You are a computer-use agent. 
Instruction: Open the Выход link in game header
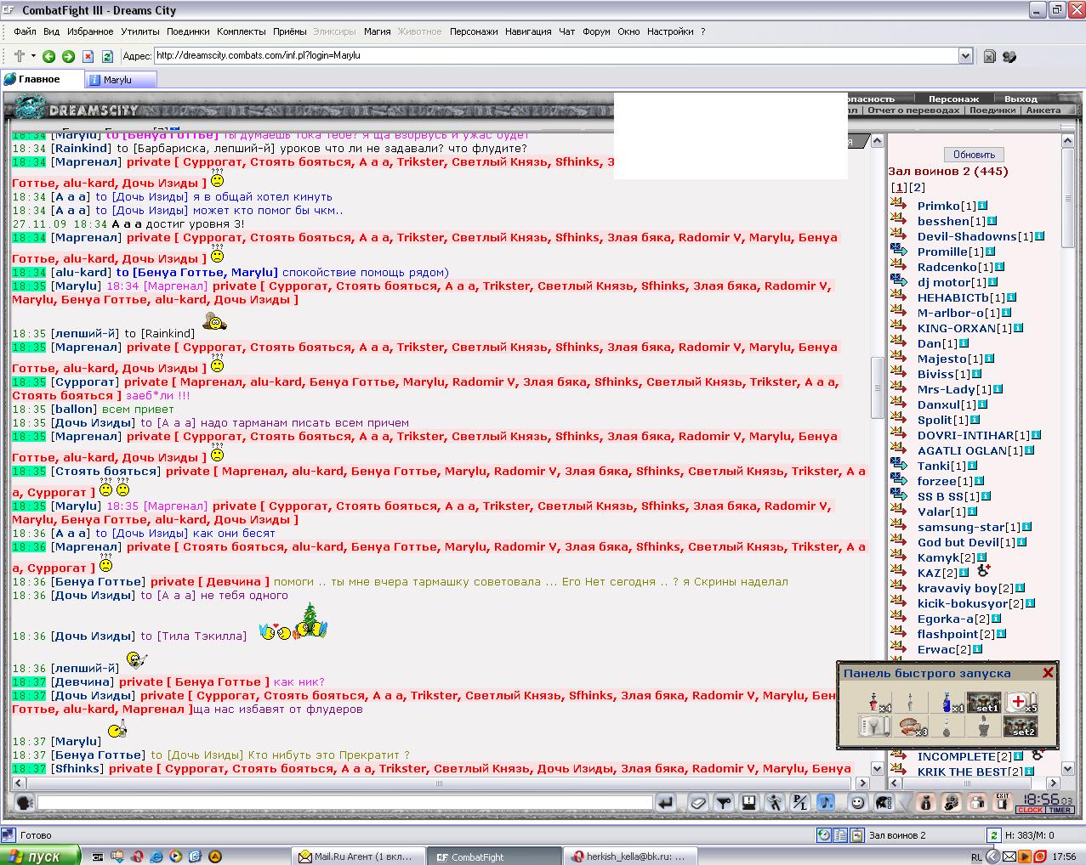coord(1021,99)
